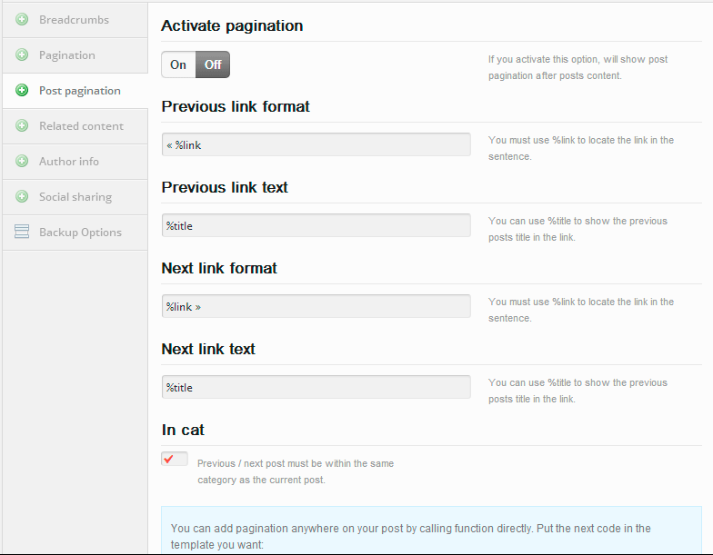Click the plus icon beside Social sharing

tap(22, 196)
